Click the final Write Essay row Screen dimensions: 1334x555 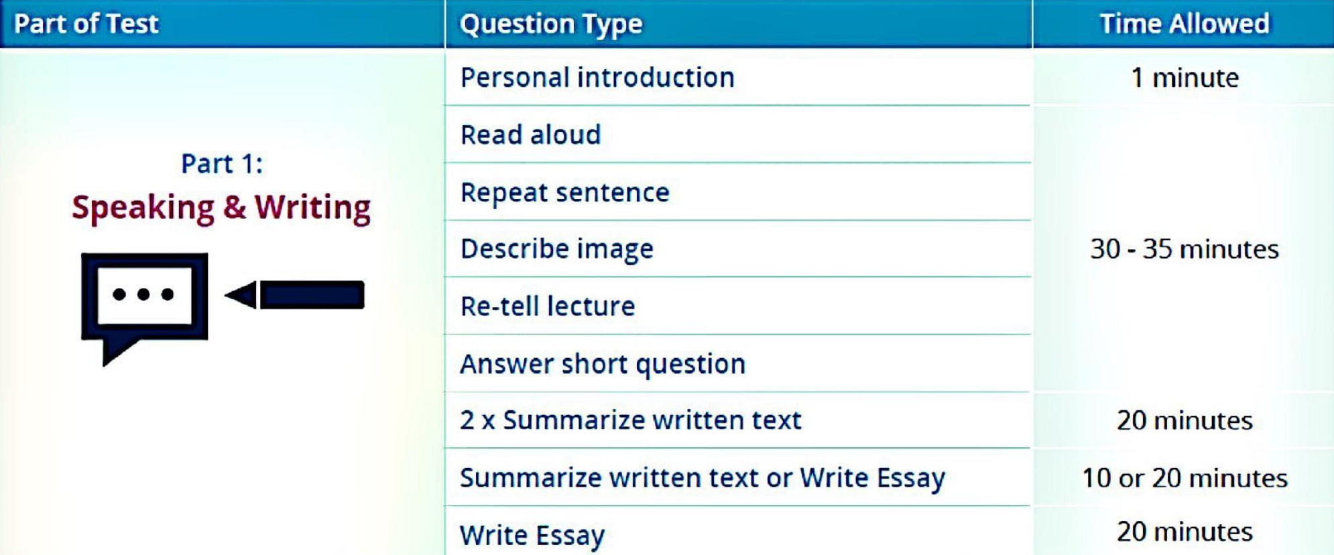[532, 535]
